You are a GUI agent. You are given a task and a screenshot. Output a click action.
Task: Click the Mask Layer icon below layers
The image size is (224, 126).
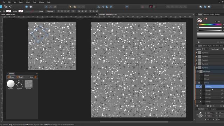tap(208, 106)
